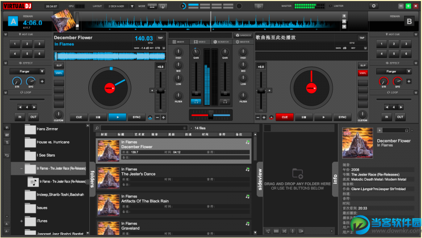
Task: Click deck A plus pitch bend button
Action: click(163, 118)
